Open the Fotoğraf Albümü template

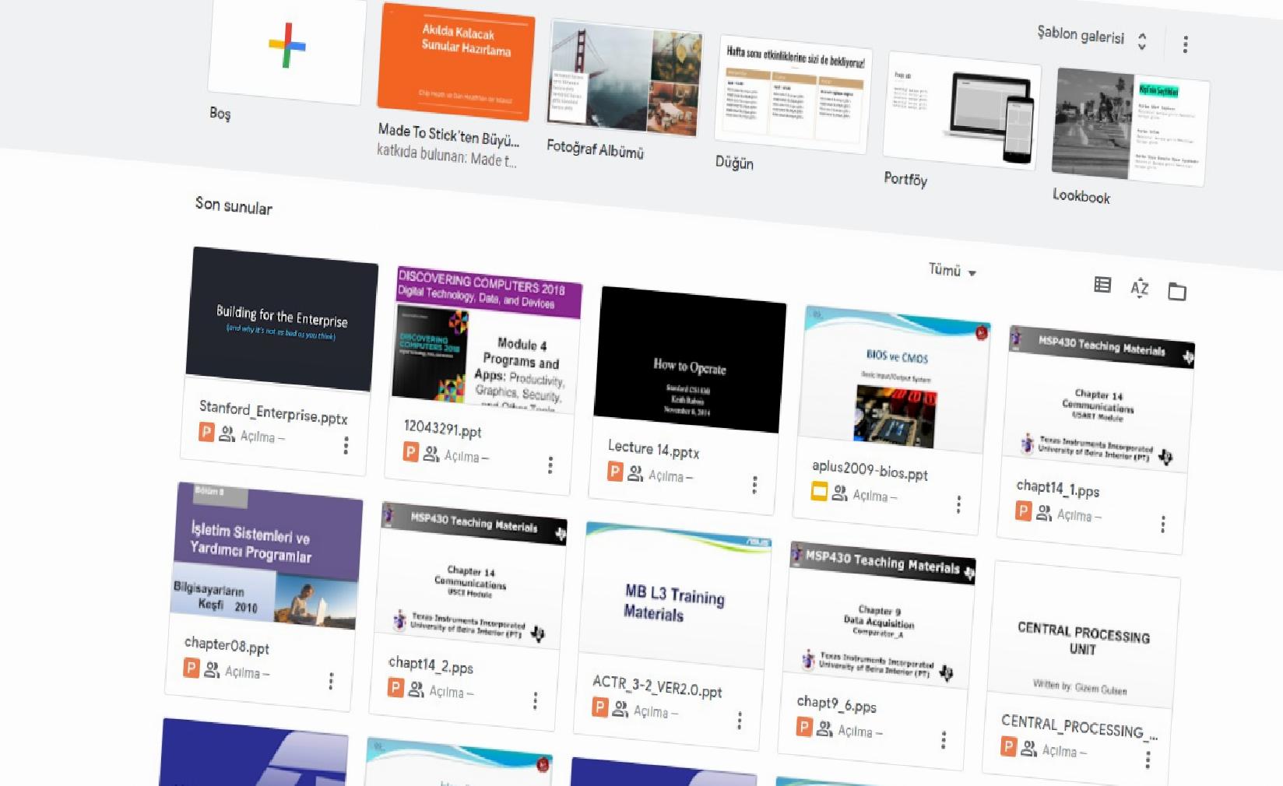click(x=626, y=79)
